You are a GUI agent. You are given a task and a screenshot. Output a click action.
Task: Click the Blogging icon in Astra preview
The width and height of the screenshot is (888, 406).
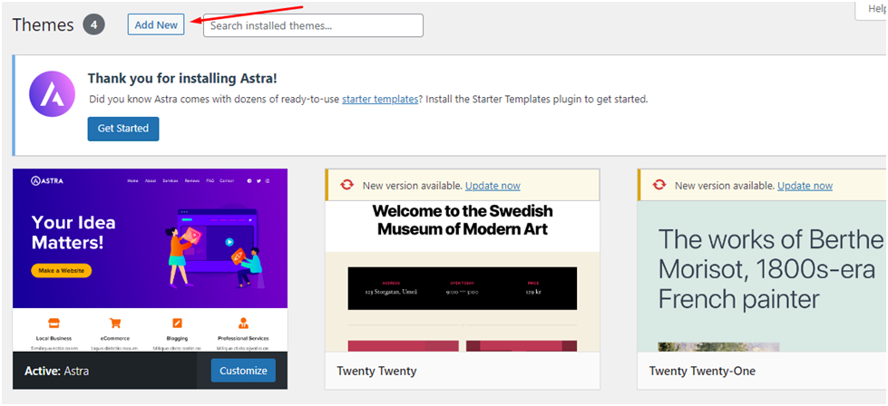tap(177, 324)
